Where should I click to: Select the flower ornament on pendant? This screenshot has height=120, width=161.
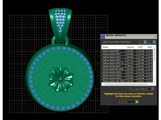(61, 79)
